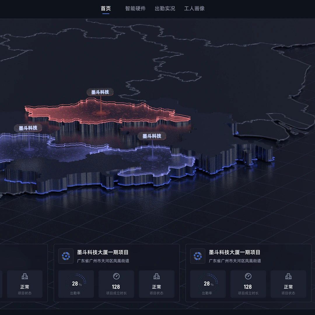Click the 项目成立时长 label in the middle card
Image resolution: width=315 pixels, height=315 pixels.
(x=116, y=293)
